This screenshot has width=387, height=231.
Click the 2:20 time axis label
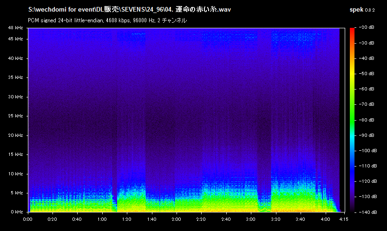coord(201,219)
